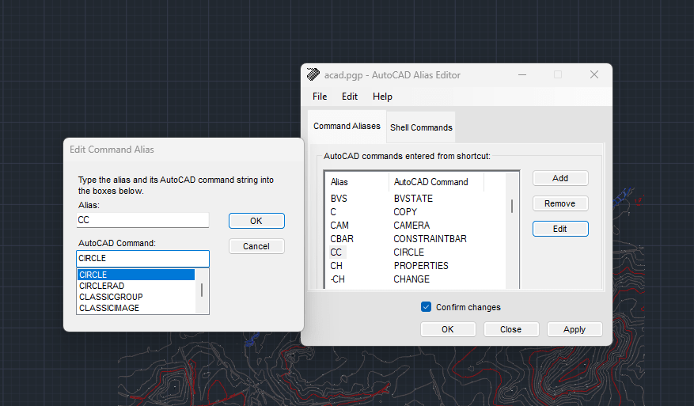Image resolution: width=694 pixels, height=406 pixels.
Task: Click into the Alias text field
Action: click(142, 221)
